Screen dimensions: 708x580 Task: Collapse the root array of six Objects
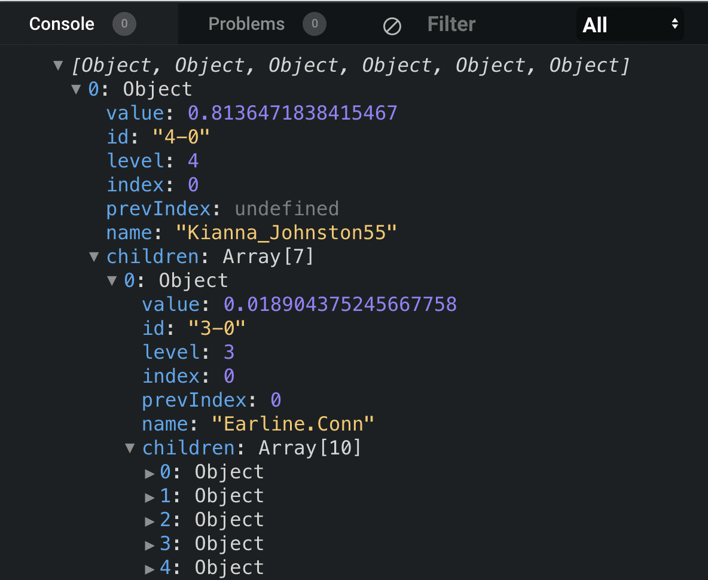pyautogui.click(x=58, y=65)
